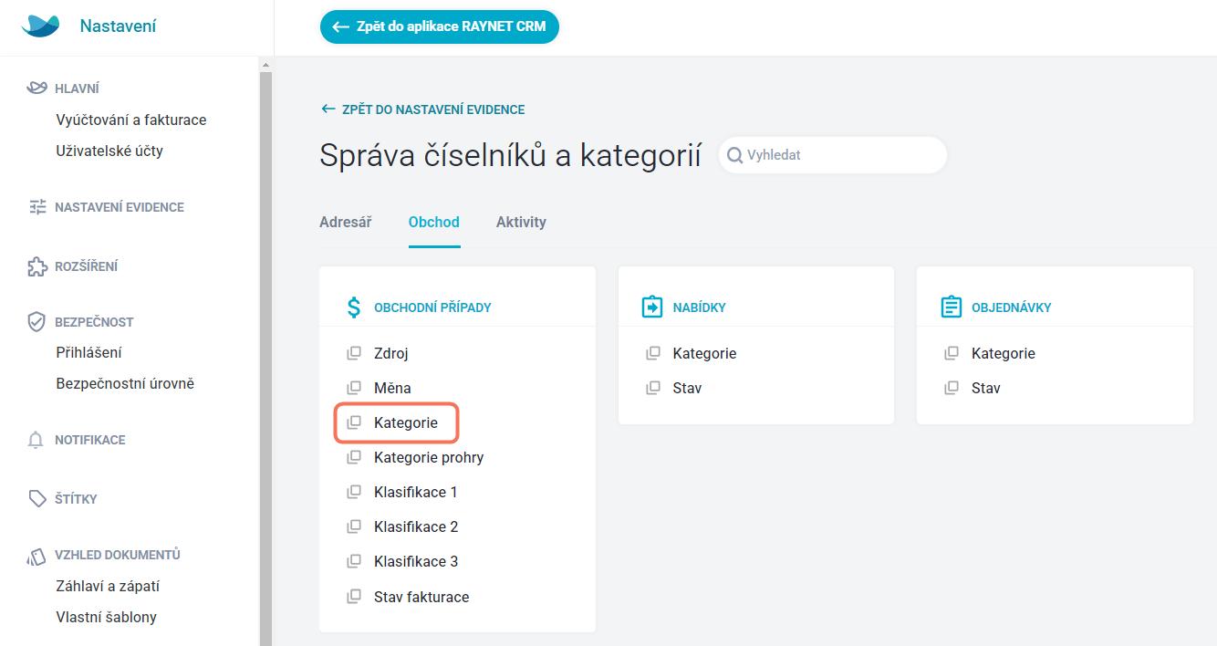Open Kategorie under Obchodní případy

(x=406, y=422)
